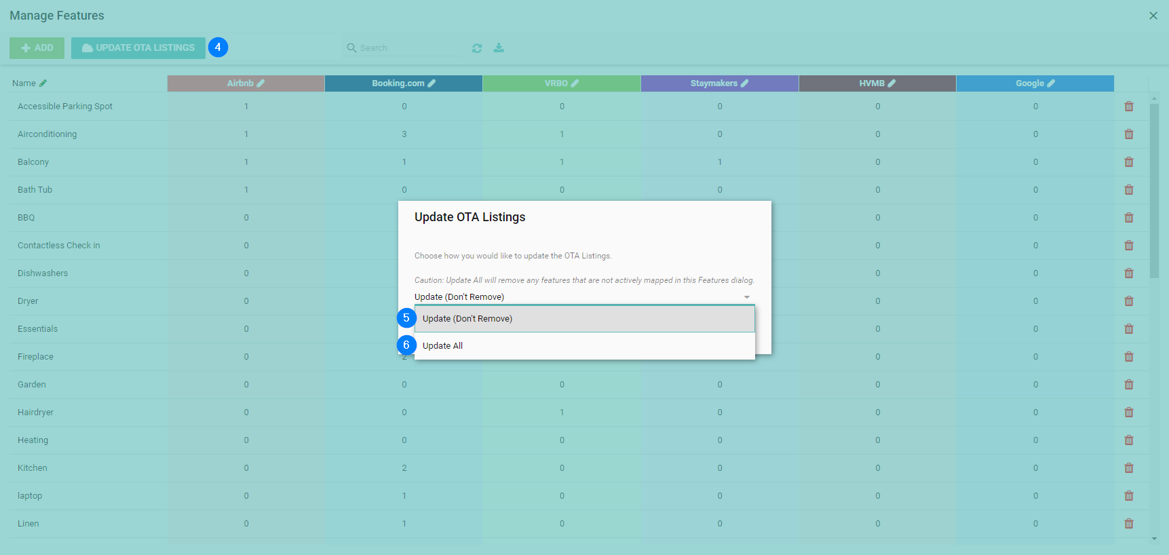
Task: Click the refresh icon beside the search box
Action: (477, 48)
